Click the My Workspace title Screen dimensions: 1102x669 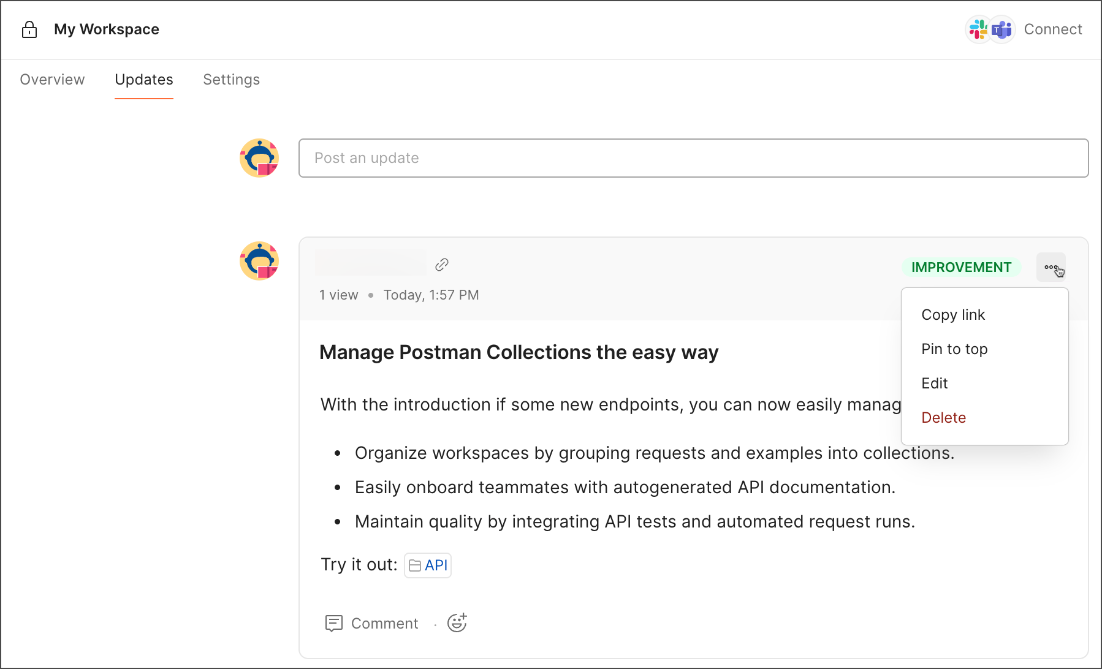[x=107, y=29]
